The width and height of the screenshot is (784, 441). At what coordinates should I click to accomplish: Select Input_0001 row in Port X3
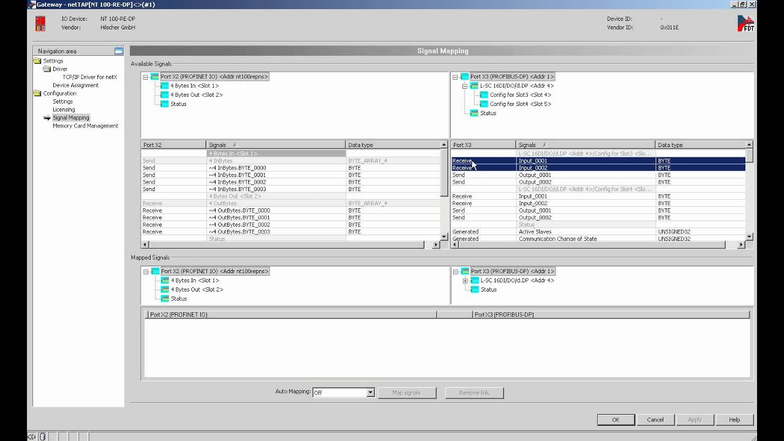598,160
